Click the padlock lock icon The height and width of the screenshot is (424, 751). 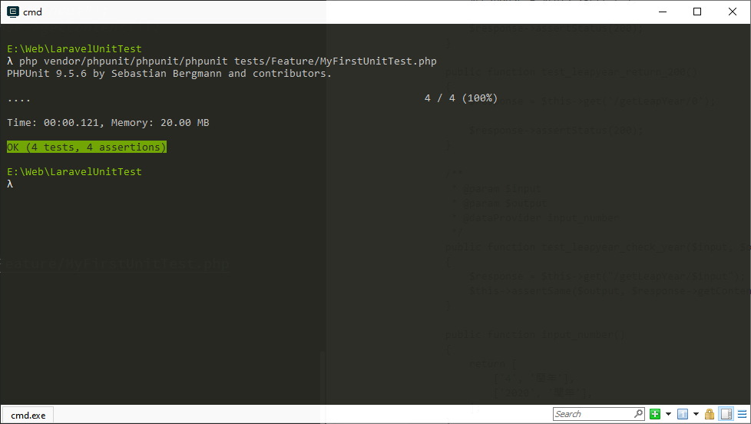(710, 414)
